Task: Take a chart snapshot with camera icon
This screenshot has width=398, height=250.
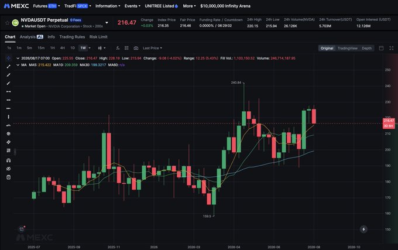Action: coord(136,48)
